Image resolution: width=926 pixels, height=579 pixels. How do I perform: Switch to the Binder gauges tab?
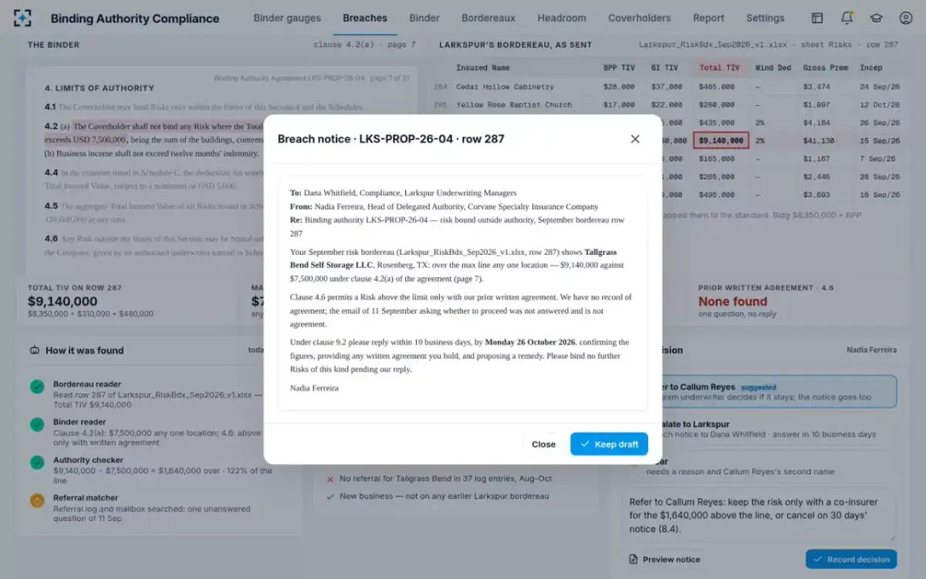pos(287,18)
